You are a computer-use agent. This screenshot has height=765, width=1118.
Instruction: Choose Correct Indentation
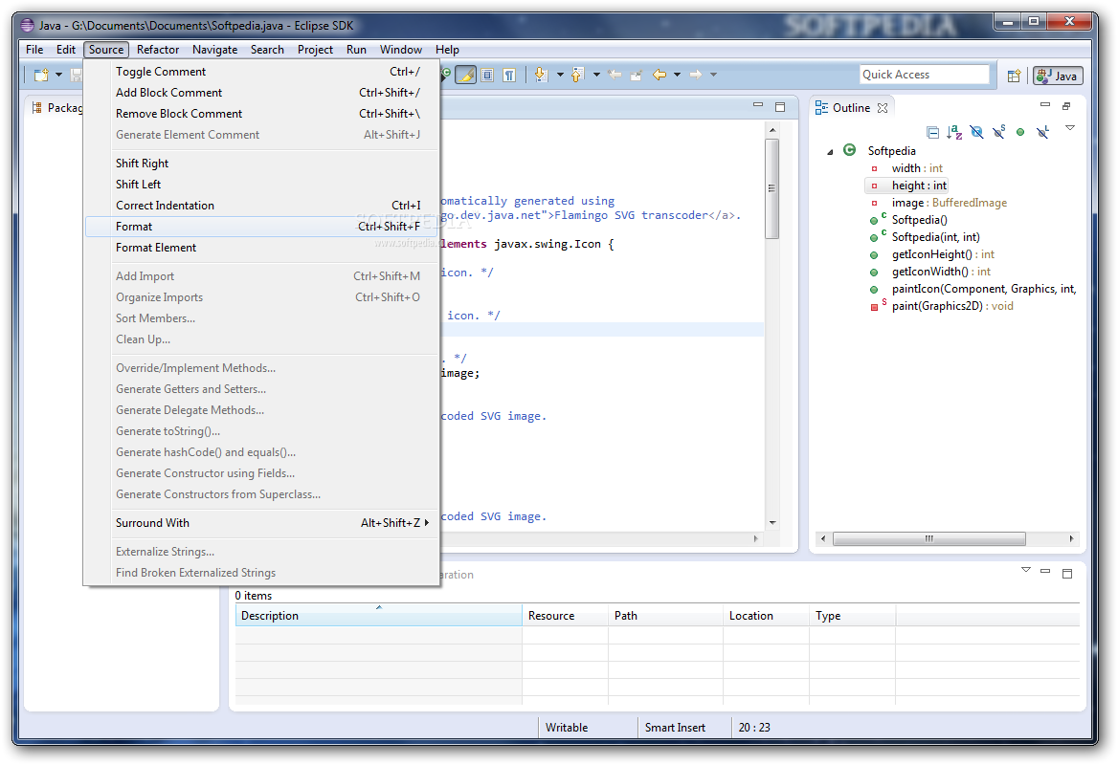261,206
